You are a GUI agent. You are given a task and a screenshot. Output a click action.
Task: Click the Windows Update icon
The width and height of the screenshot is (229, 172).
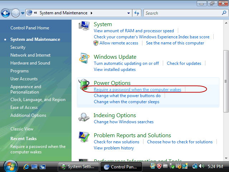[84, 58]
